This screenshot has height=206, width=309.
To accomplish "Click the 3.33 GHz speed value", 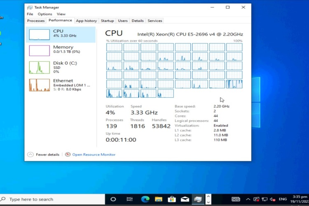I will point(144,112).
